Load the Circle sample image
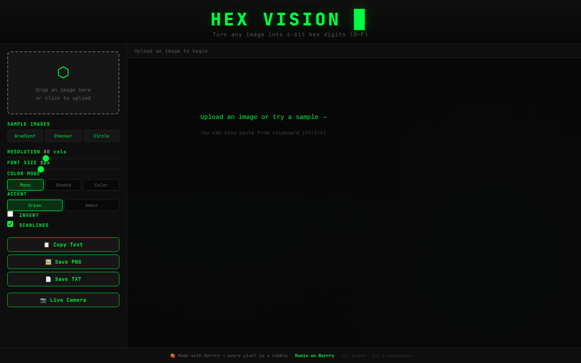This screenshot has width=581, height=363. [x=101, y=136]
